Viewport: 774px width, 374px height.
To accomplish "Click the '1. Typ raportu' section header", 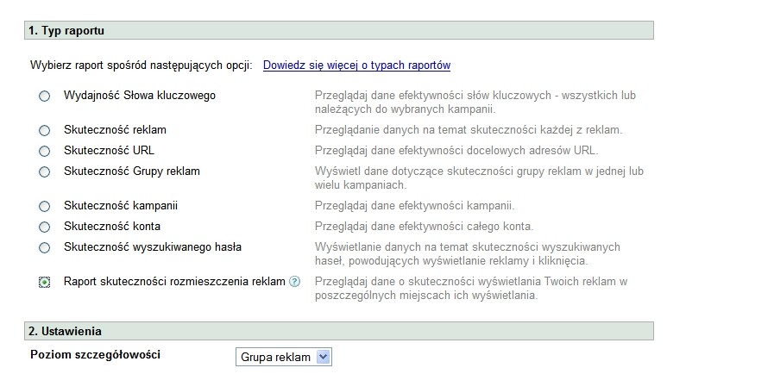I will (x=338, y=30).
